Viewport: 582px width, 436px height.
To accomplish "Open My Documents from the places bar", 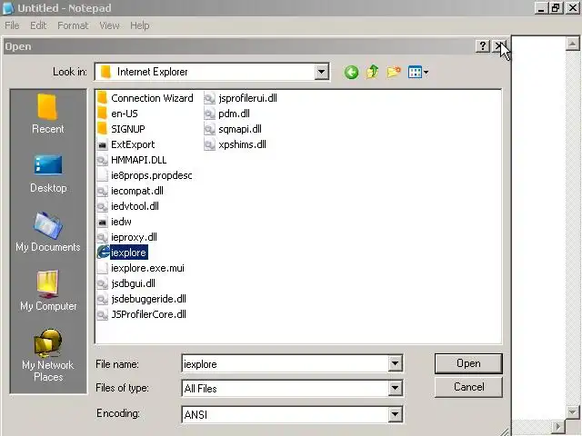I will click(x=48, y=233).
